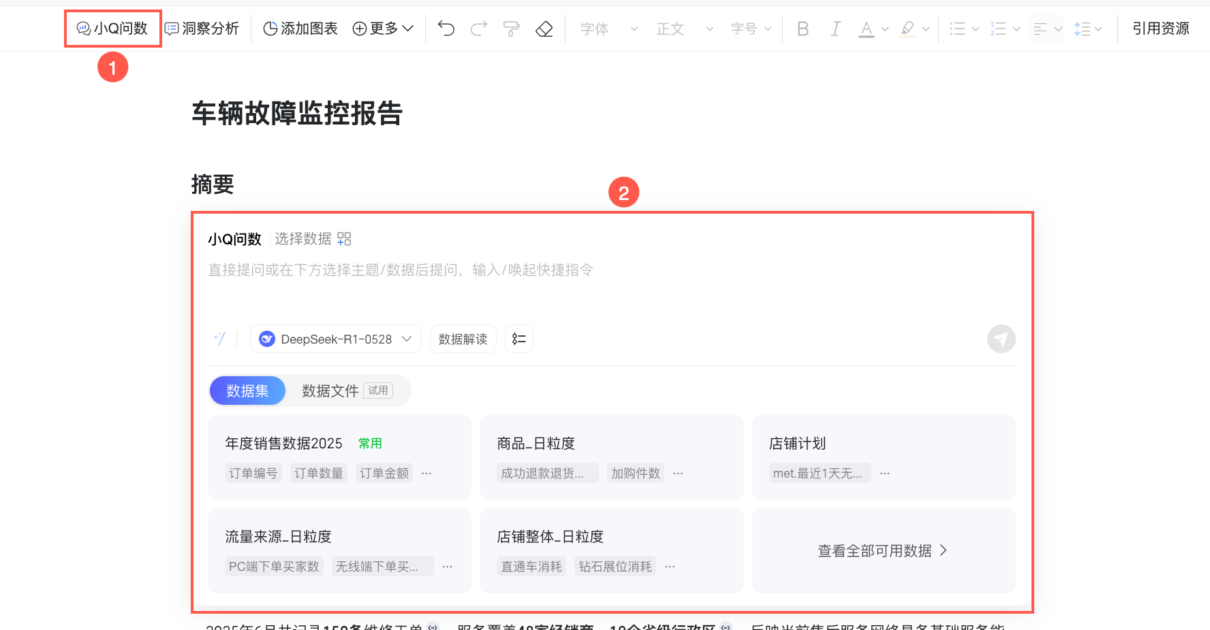This screenshot has width=1210, height=630.
Task: Open the 字号 font size dropdown
Action: [751, 29]
